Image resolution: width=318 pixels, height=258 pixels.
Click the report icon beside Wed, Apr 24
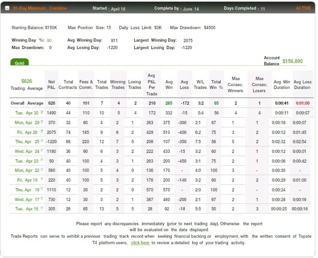point(42,151)
